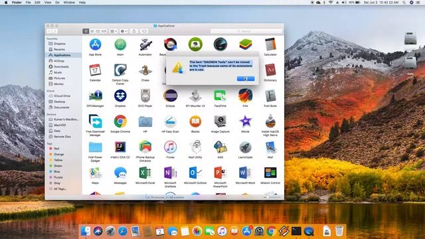Open Terminal from the Dock
The image size is (425, 239).
pyautogui.click(x=296, y=231)
